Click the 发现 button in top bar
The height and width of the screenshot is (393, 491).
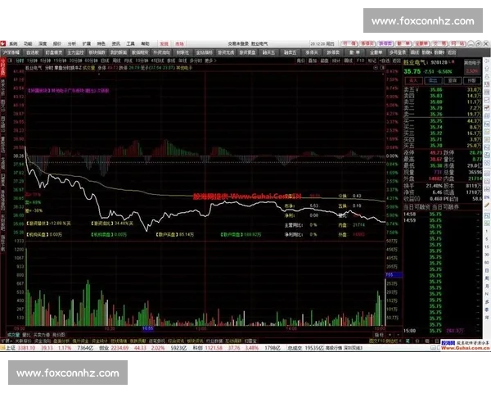(x=164, y=42)
